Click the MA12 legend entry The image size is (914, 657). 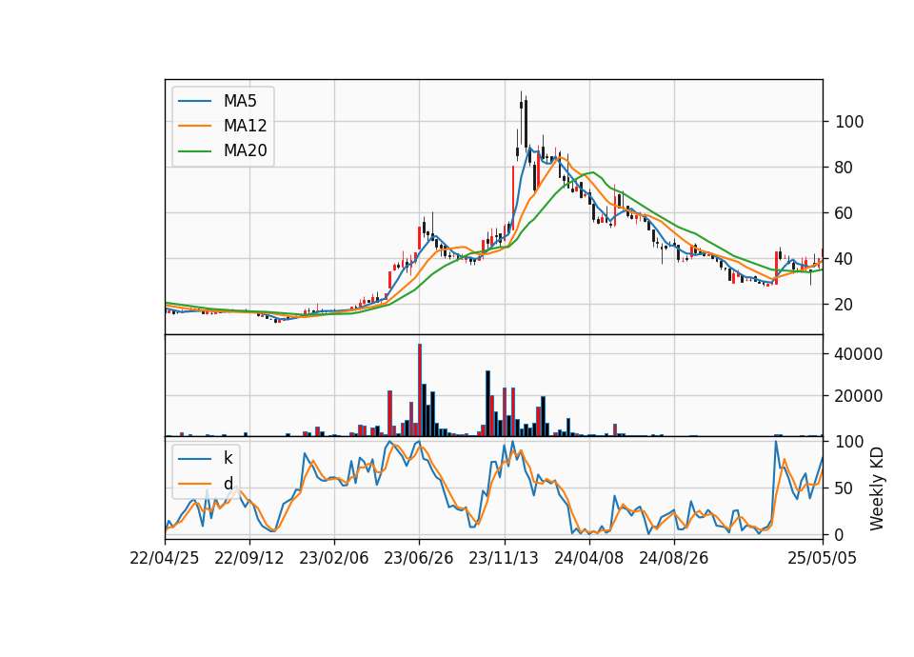pyautogui.click(x=224, y=126)
